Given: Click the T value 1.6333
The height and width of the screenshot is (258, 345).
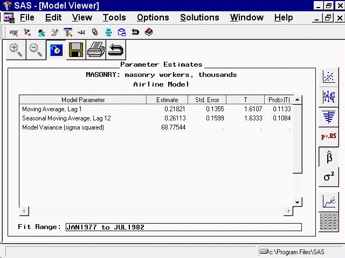Looking at the screenshot, I should point(253,118).
